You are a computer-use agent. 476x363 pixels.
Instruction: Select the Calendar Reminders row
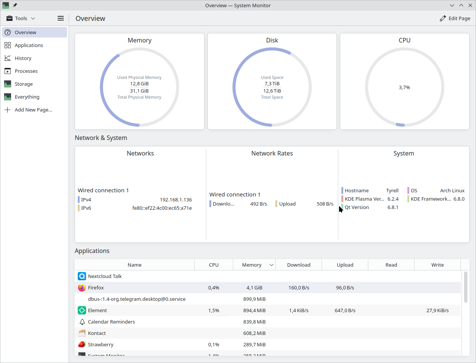pos(112,322)
